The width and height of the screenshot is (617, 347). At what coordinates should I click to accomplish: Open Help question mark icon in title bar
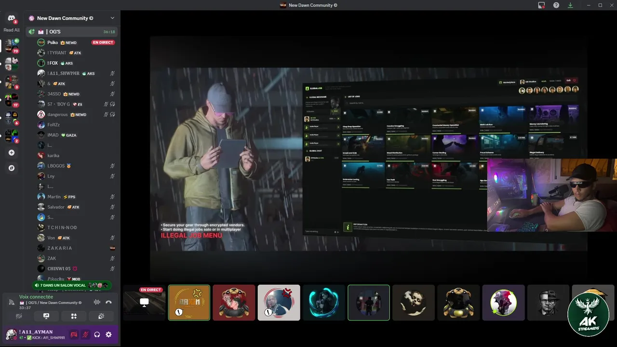(556, 5)
